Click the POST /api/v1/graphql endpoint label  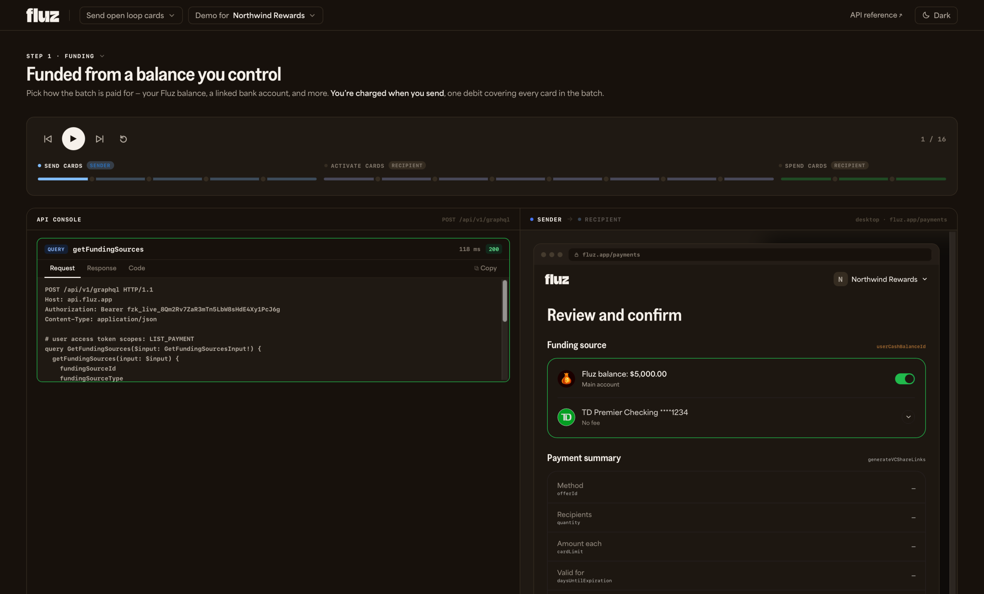[x=475, y=219]
